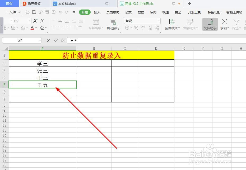Toggle center alignment for the selected cell
246x170 pixels.
[60, 28]
